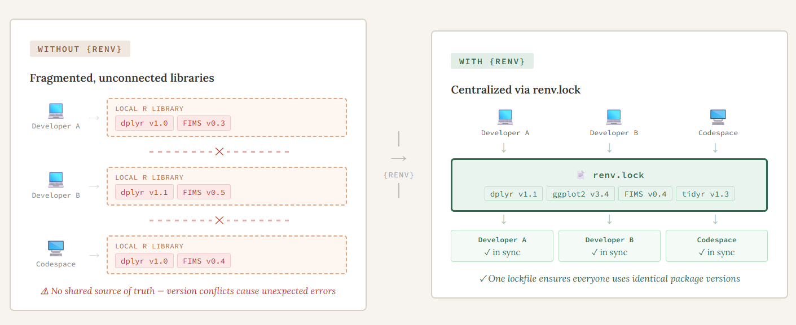Select the WITH {RENV} badge
796x325 pixels.
(492, 61)
